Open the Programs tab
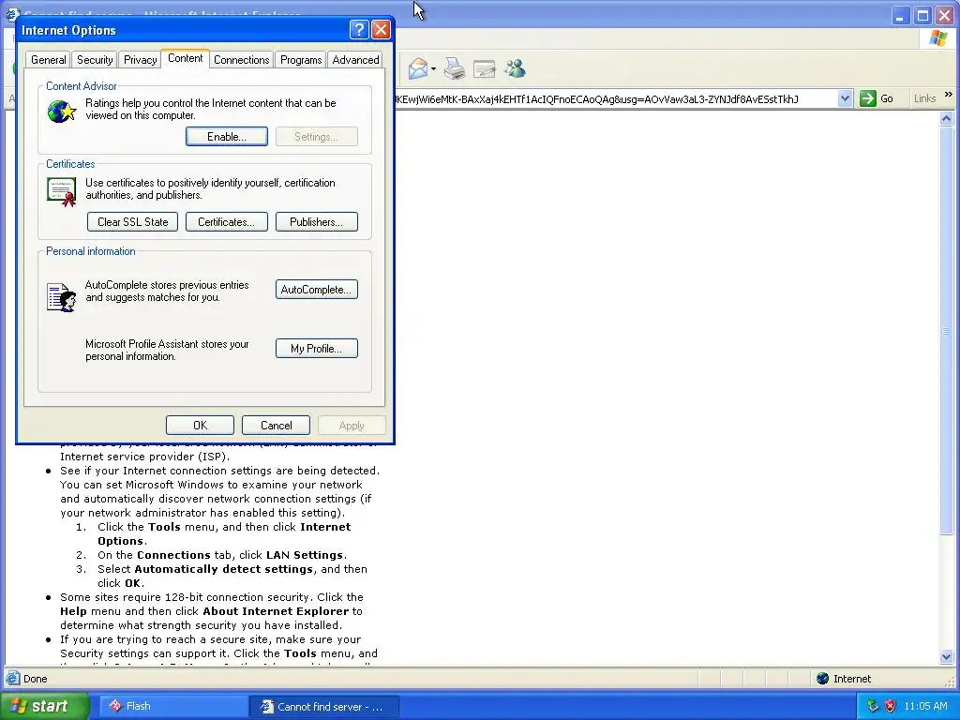Screen dimensions: 960x720 (x=301, y=59)
